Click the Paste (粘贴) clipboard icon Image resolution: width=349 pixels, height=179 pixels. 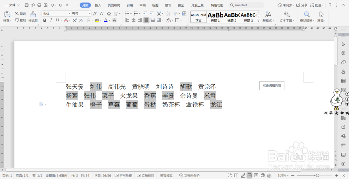point(7,15)
